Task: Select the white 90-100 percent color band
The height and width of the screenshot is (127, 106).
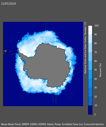Action: tap(90, 30)
